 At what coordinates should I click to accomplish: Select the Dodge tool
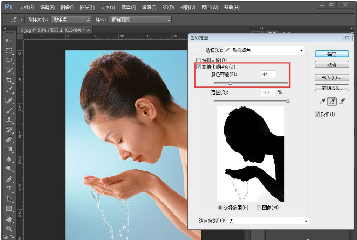point(9,169)
